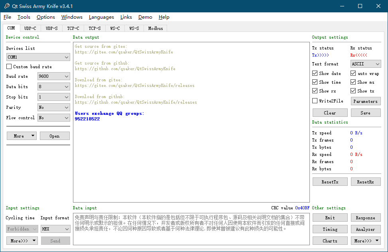This screenshot has height=252, width=388.
Task: Open the Links menu
Action: point(126,17)
